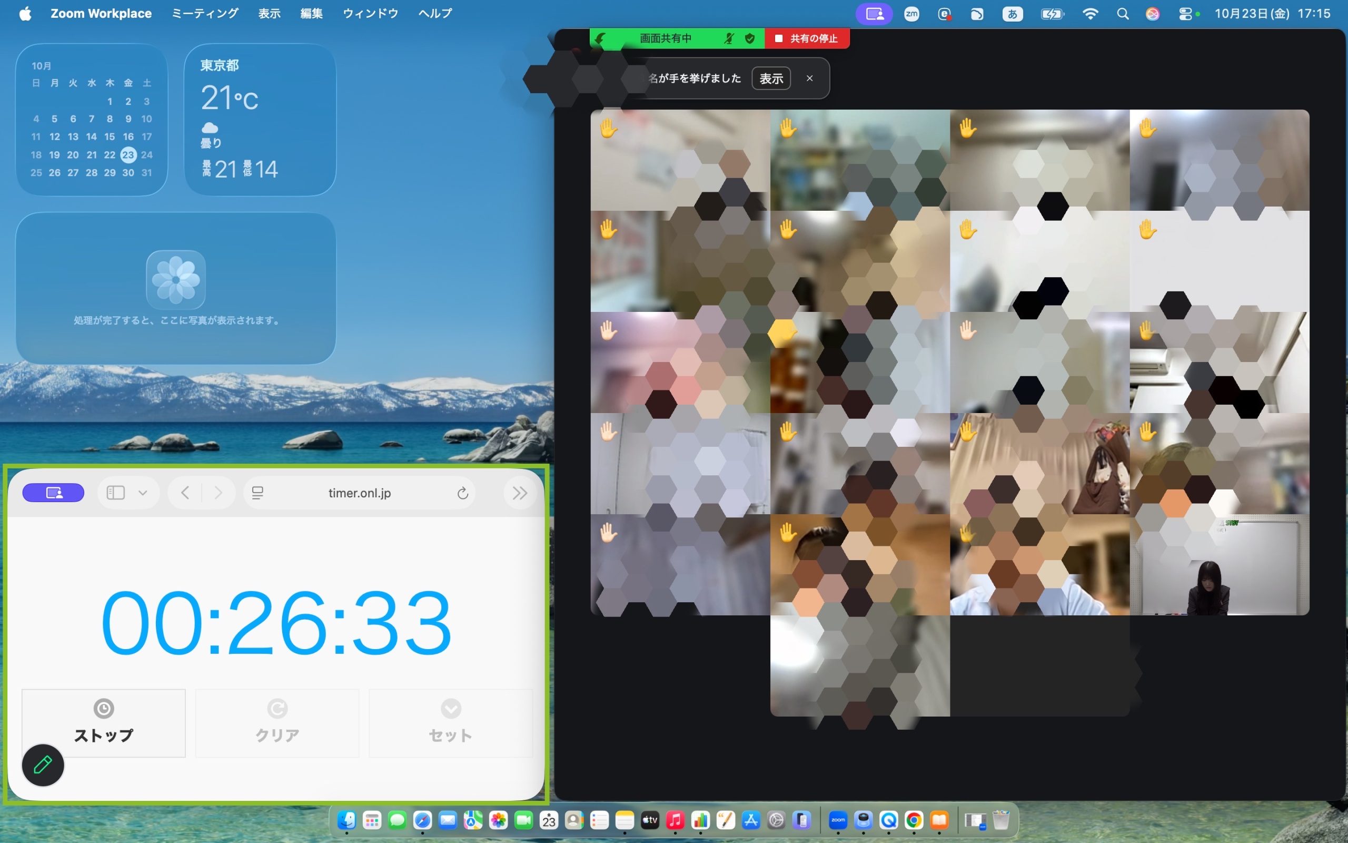Open the ヘルプ menu
Screen dimensions: 1348x843
point(435,13)
